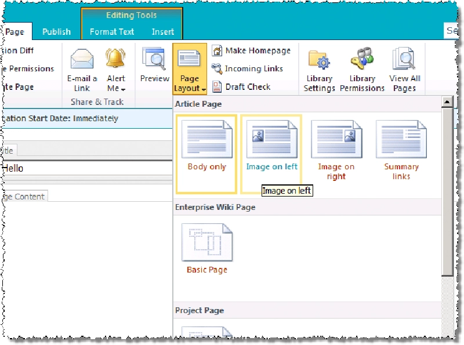
Task: Click the Incoming Links label
Action: pos(254,68)
